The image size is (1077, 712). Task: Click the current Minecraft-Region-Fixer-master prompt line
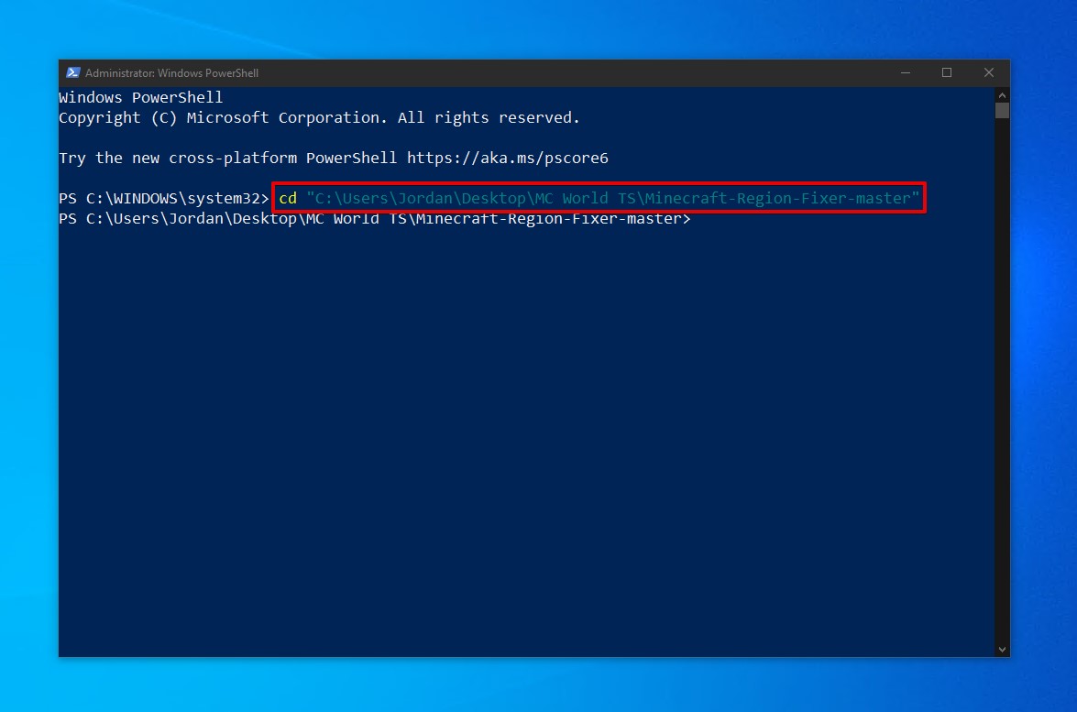click(x=375, y=218)
